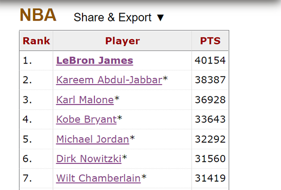Open Kareem Abdul-Jabbar player page
This screenshot has width=281, height=190.
(109, 80)
